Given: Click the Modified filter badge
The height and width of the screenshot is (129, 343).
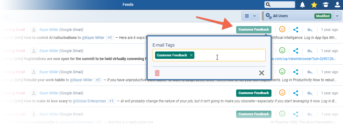Looking at the screenshot, I should click(x=323, y=16).
